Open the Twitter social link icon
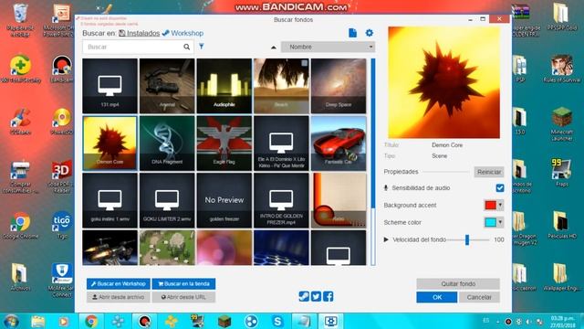The image size is (584, 329). coord(316,296)
